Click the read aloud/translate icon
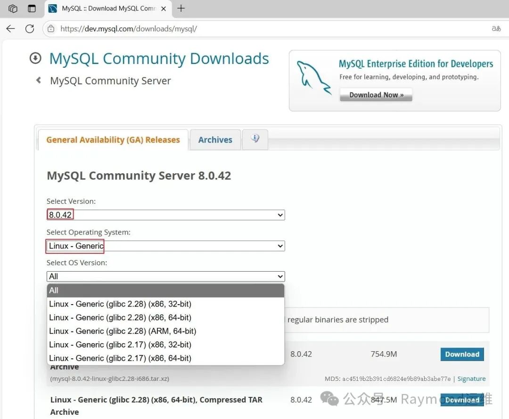 tap(496, 29)
